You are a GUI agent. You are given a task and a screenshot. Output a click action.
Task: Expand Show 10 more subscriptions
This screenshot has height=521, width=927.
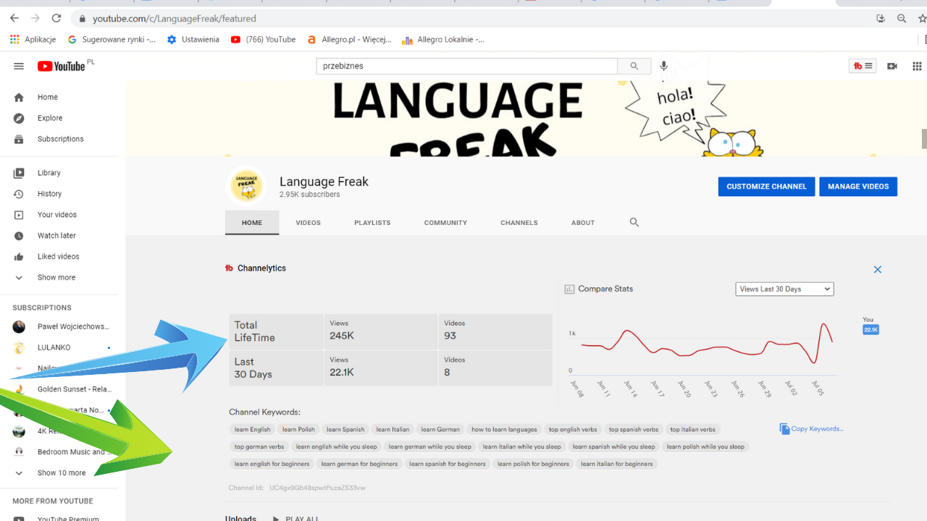pyautogui.click(x=63, y=473)
